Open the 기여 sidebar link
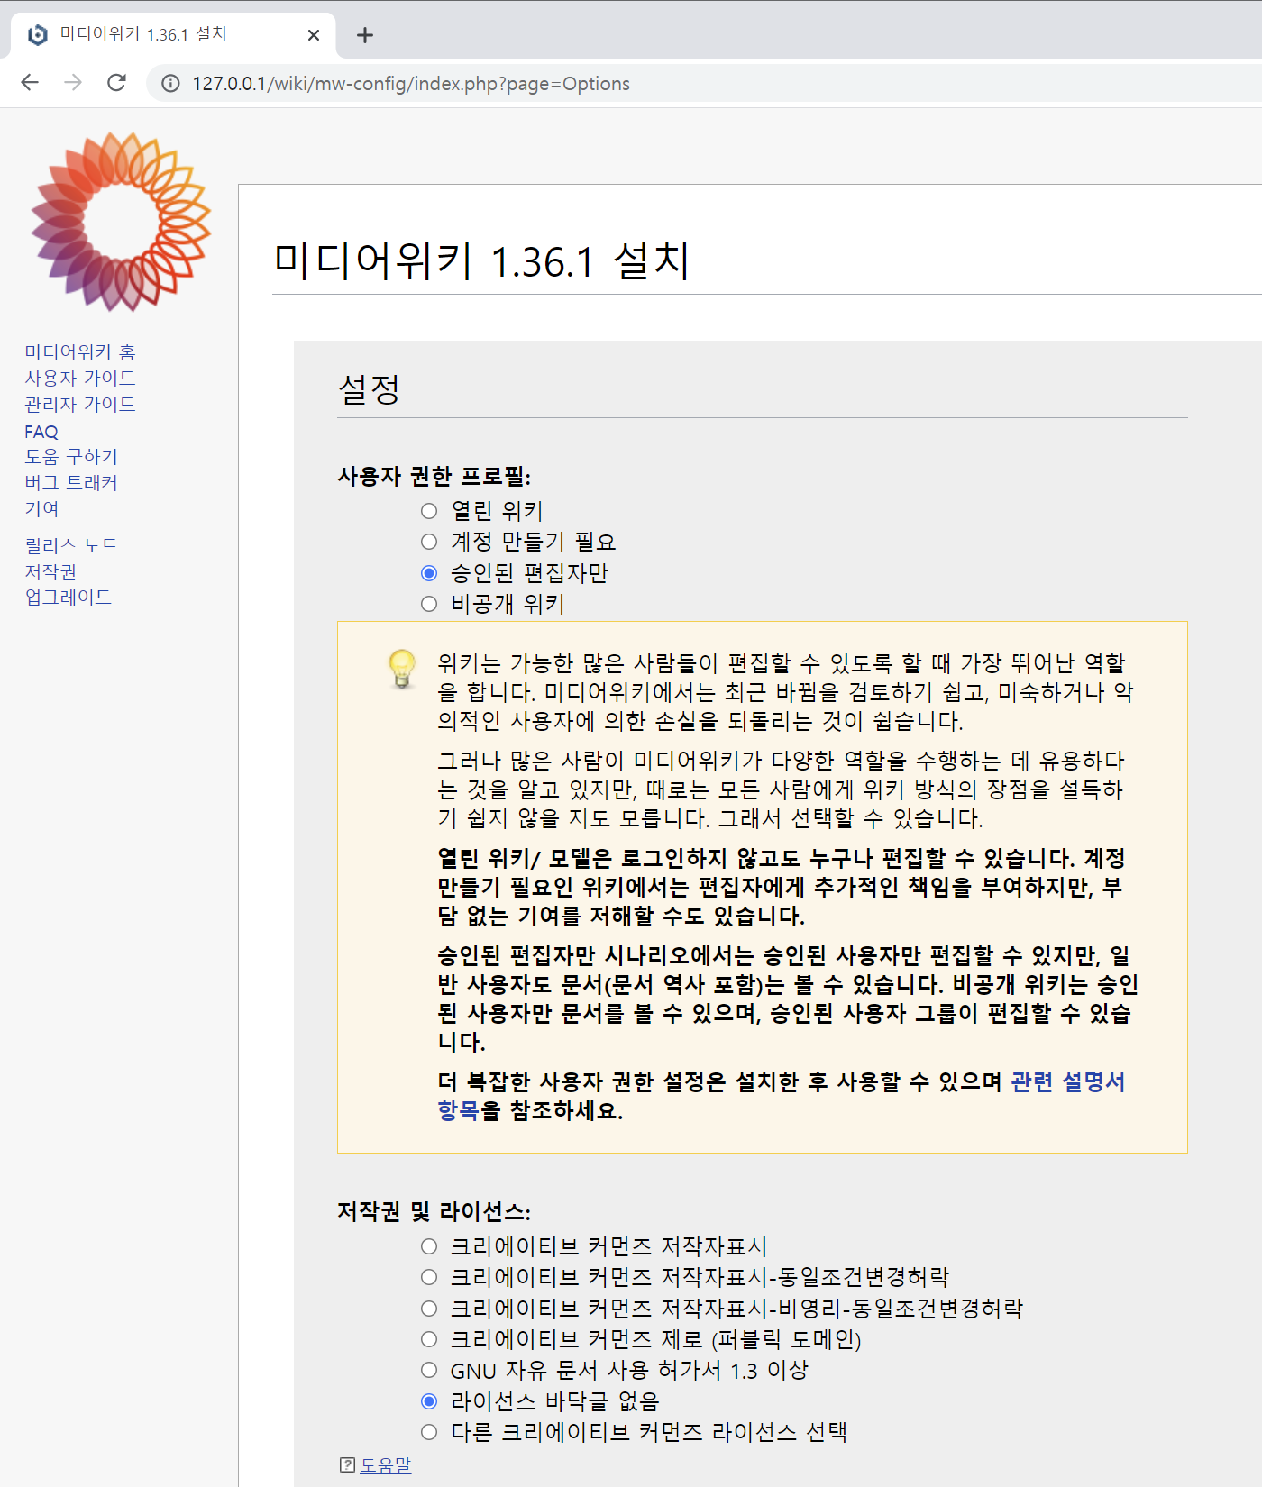Viewport: 1262px width, 1487px height. click(x=41, y=509)
